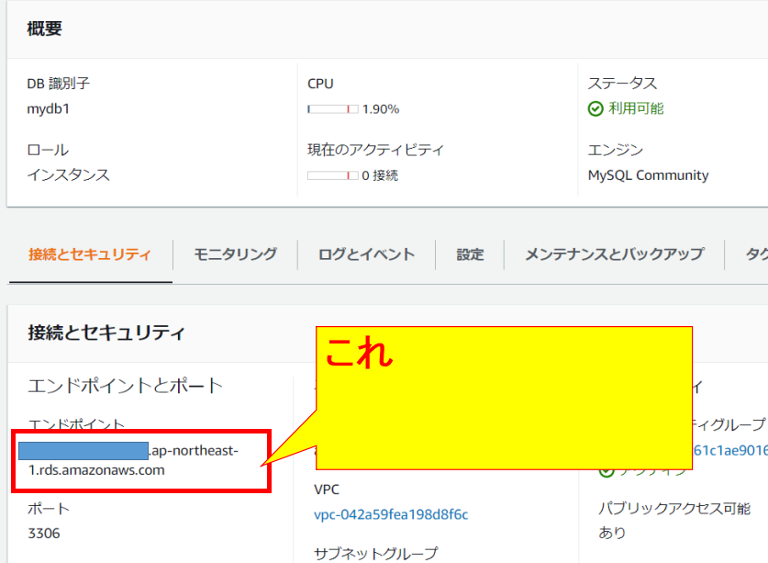The height and width of the screenshot is (563, 768).
Task: Select the 接続とセキュリティ tab
Action: pyautogui.click(x=89, y=254)
